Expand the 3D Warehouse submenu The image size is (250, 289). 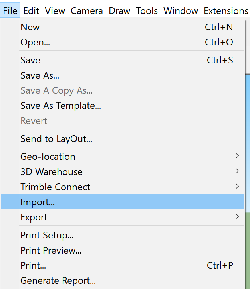point(123,172)
